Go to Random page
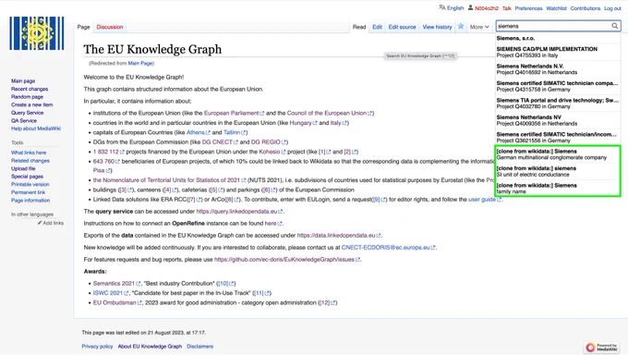This screenshot has height=355, width=628. coord(27,97)
